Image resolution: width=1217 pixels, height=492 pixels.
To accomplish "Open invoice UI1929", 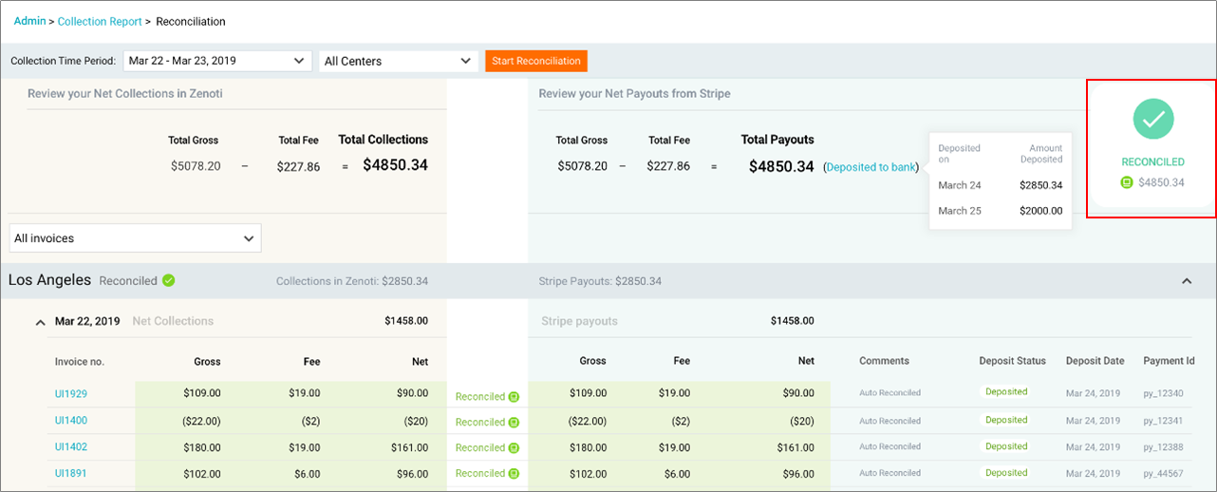I will [71, 394].
